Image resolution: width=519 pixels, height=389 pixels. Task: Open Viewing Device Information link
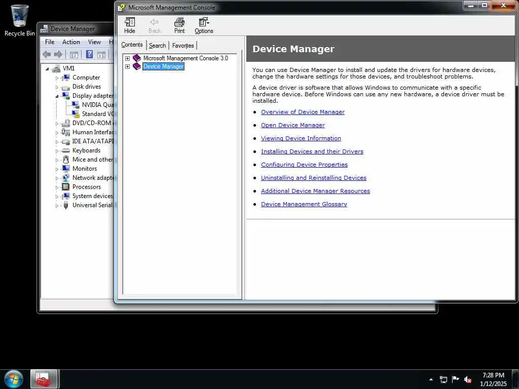(x=301, y=138)
